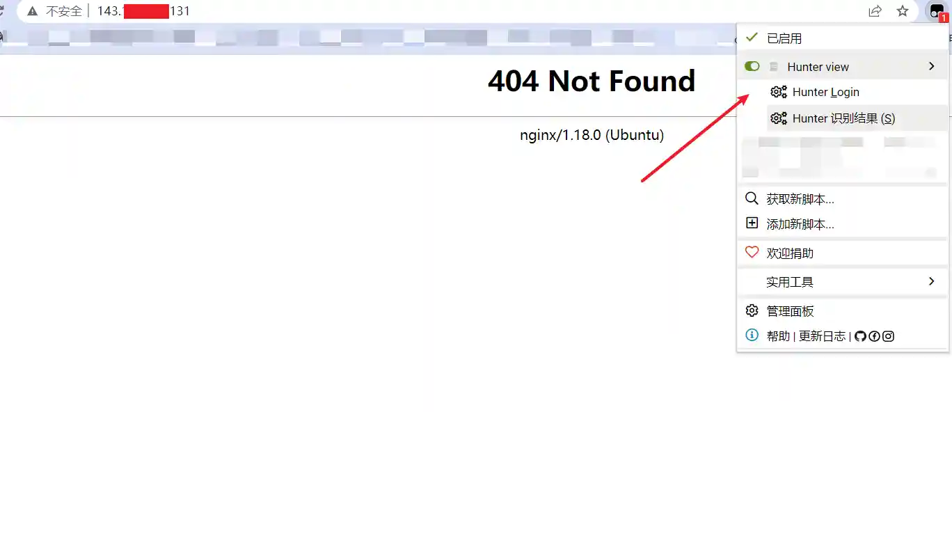Open the Instagram icon link in menu
The height and width of the screenshot is (536, 952).
click(888, 336)
